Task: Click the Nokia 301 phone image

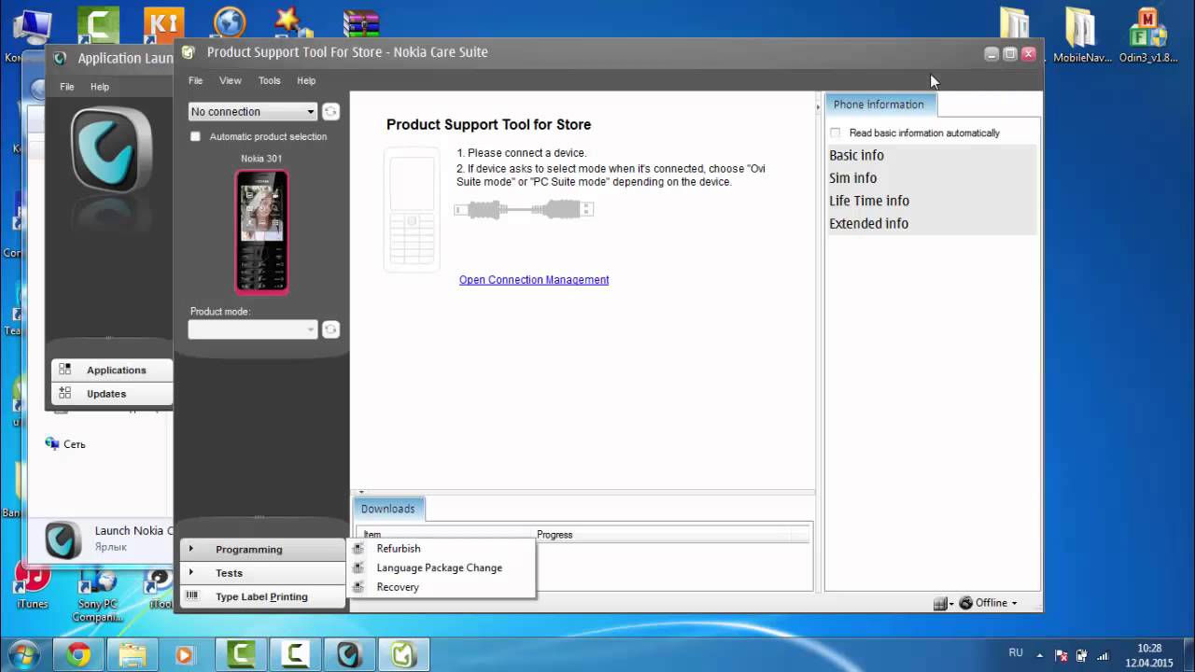Action: point(261,231)
